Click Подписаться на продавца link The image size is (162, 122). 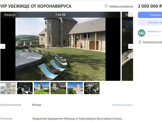152,42
